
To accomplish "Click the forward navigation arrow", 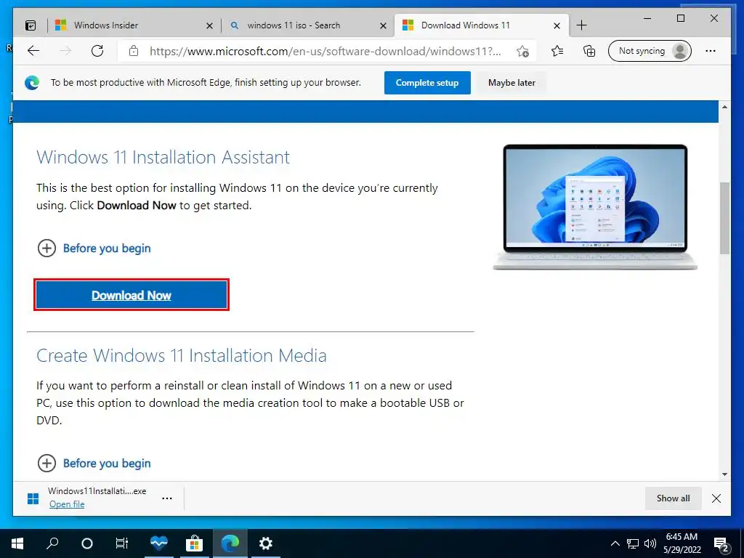I will (x=65, y=51).
